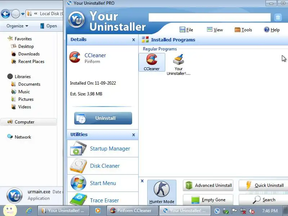Screen dimensions: 288x216
Task: Click the urmain.exe icon in Explorer details pane
Action: pyautogui.click(x=14, y=195)
